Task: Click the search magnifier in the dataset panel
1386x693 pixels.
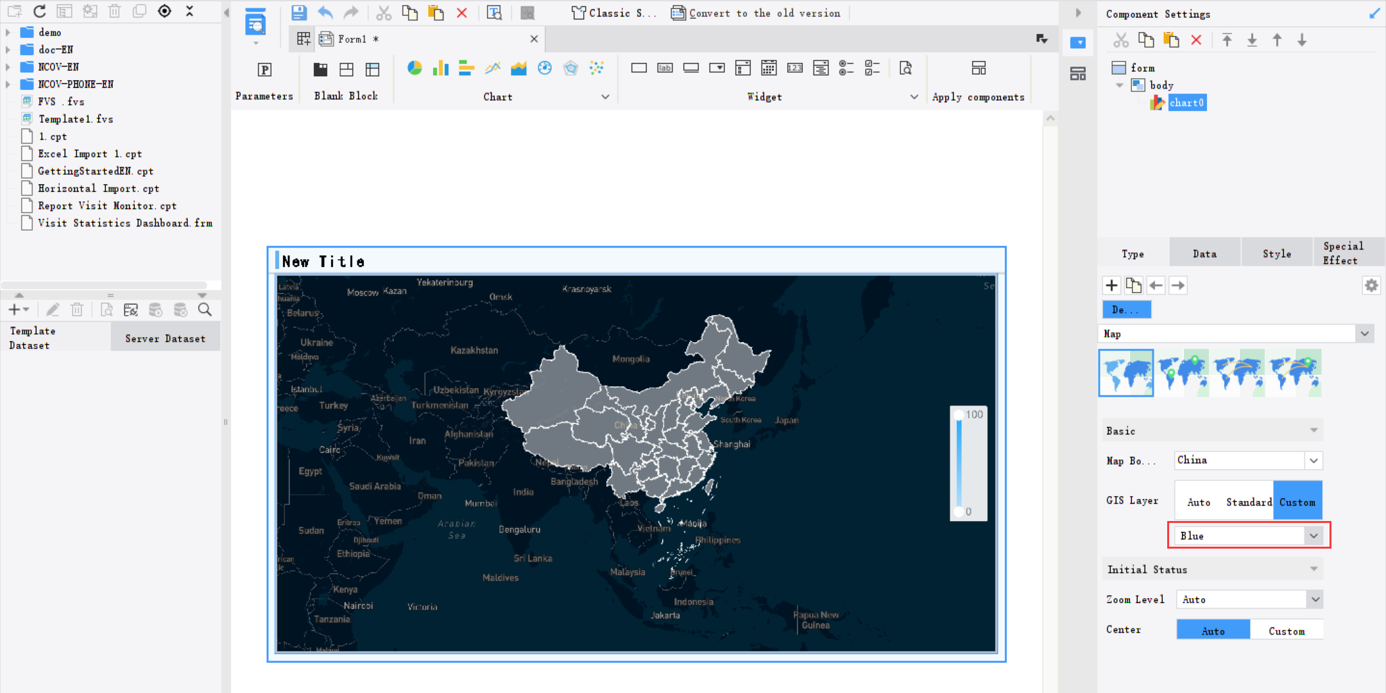Action: click(205, 310)
